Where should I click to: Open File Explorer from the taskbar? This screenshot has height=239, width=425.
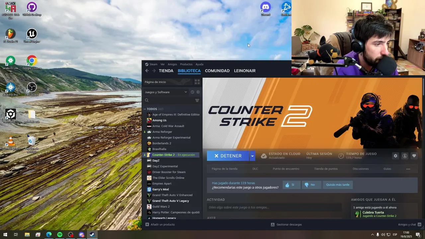click(27, 235)
